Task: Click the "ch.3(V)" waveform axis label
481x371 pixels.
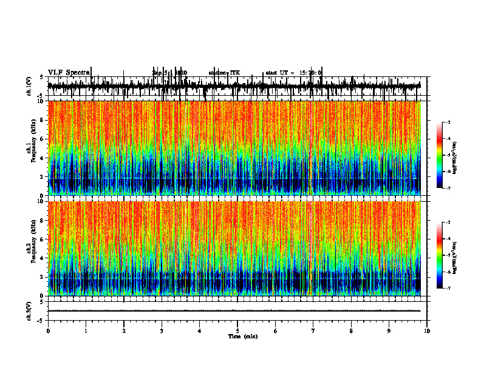Action: point(29,311)
